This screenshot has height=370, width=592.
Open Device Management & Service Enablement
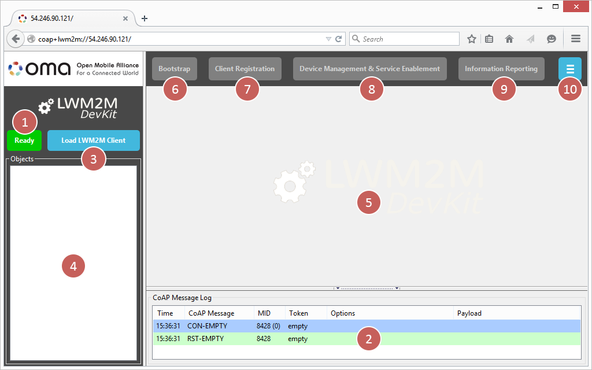point(369,69)
